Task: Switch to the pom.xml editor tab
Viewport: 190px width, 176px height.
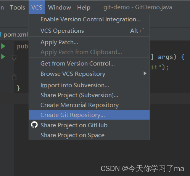Action: [x=16, y=35]
